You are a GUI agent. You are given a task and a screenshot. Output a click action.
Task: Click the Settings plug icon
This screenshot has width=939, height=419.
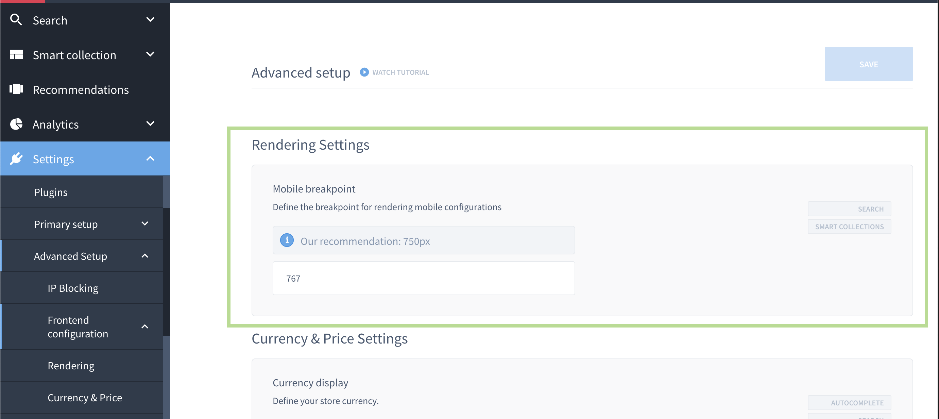point(16,158)
